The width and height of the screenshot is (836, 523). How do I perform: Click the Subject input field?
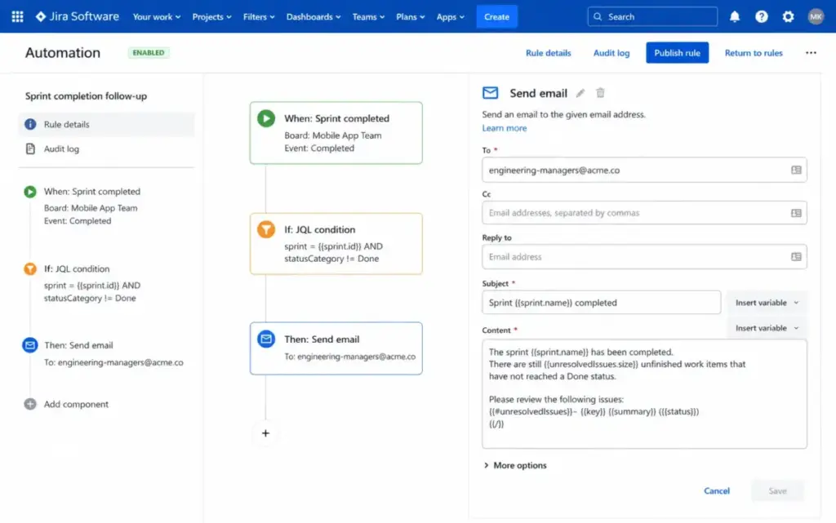click(x=602, y=303)
